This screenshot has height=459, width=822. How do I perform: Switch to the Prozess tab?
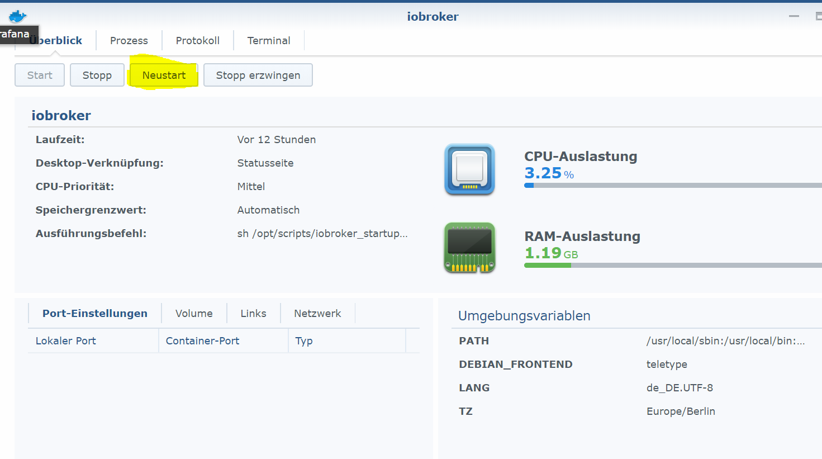tap(129, 41)
